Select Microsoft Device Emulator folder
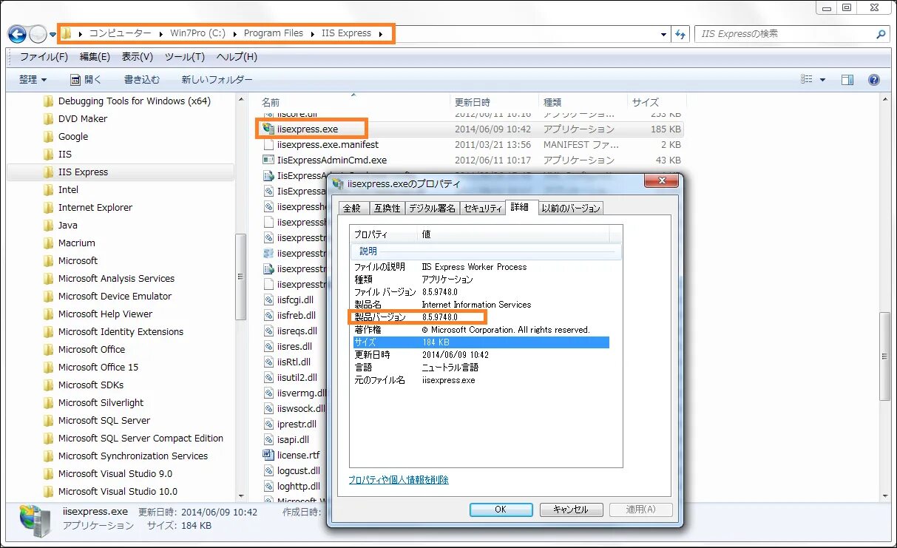 pyautogui.click(x=115, y=297)
